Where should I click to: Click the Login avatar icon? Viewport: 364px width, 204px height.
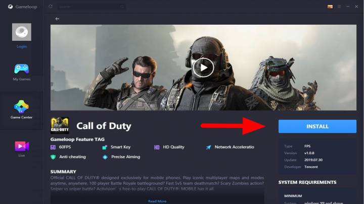(21, 32)
